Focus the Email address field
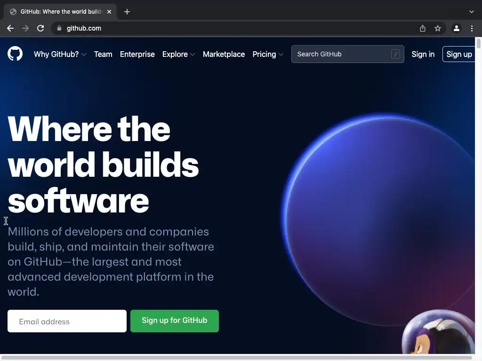The width and height of the screenshot is (482, 361). 67,321
